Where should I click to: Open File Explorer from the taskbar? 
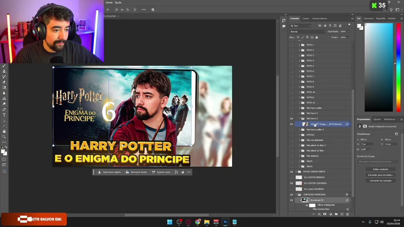[x=207, y=222]
